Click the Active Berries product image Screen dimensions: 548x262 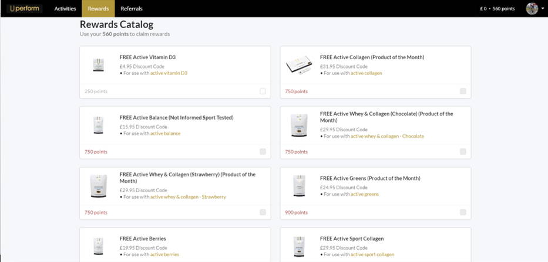[98, 246]
